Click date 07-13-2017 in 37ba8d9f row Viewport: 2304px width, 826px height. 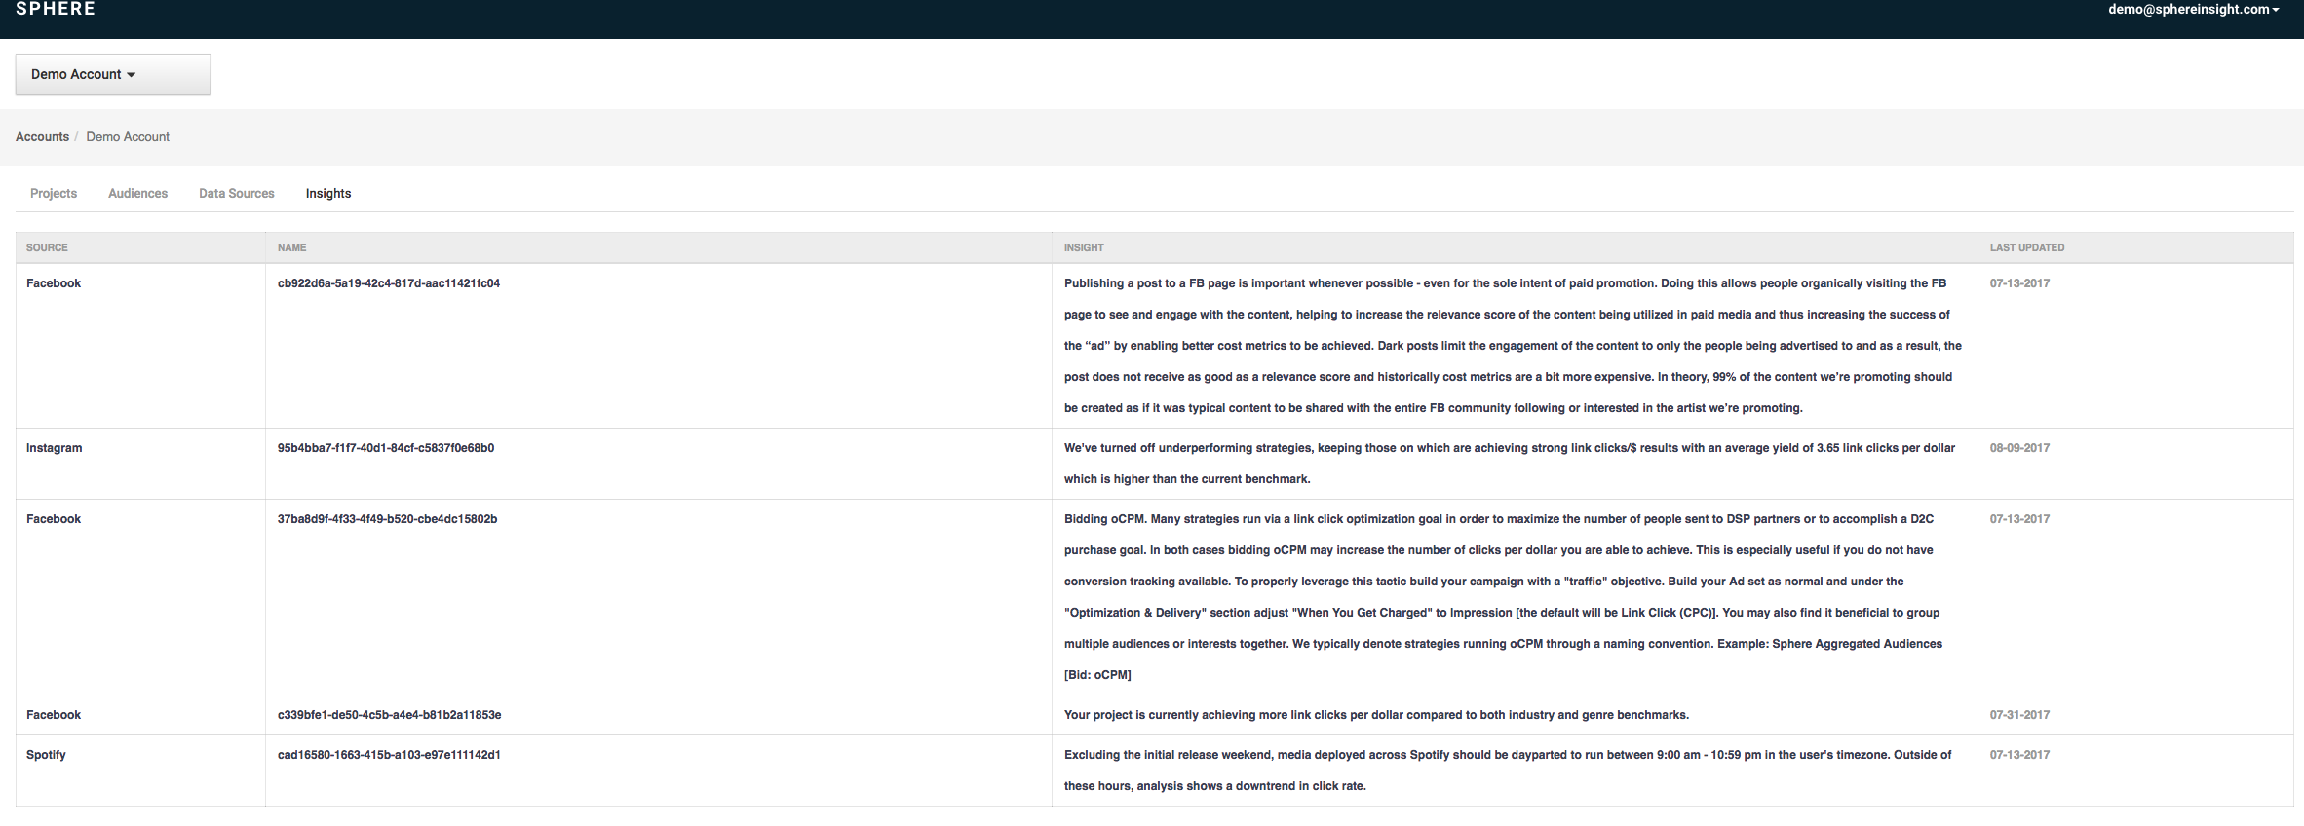pyautogui.click(x=2019, y=519)
